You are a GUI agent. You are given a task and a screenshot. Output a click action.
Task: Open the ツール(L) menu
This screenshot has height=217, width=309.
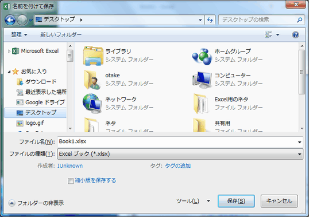pos(193,201)
